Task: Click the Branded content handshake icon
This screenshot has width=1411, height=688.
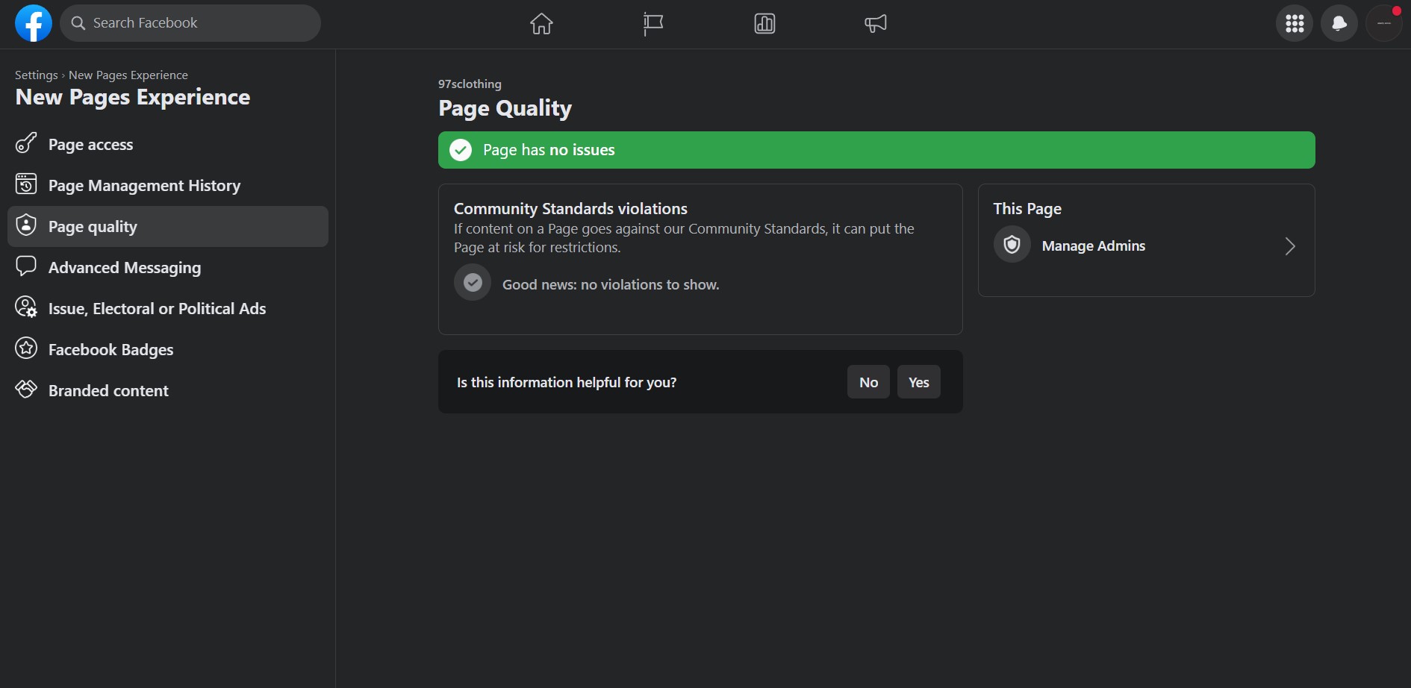Action: [26, 390]
